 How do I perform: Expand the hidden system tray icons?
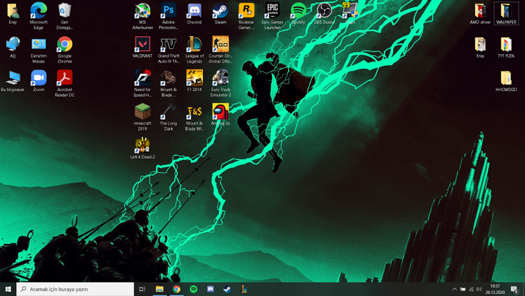(x=454, y=289)
